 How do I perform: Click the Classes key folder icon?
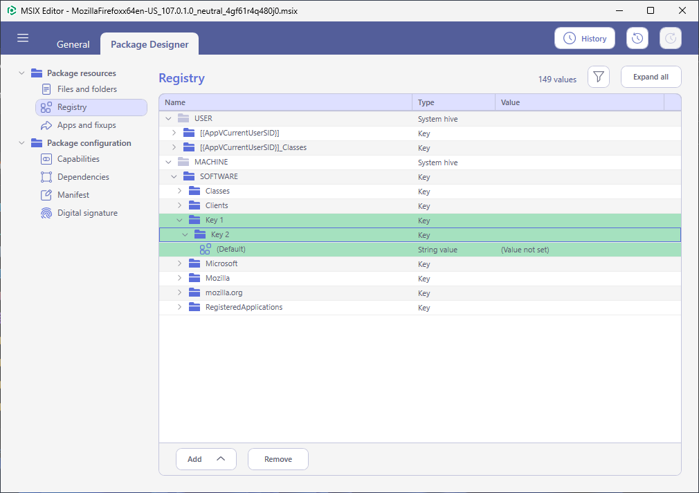pos(194,191)
